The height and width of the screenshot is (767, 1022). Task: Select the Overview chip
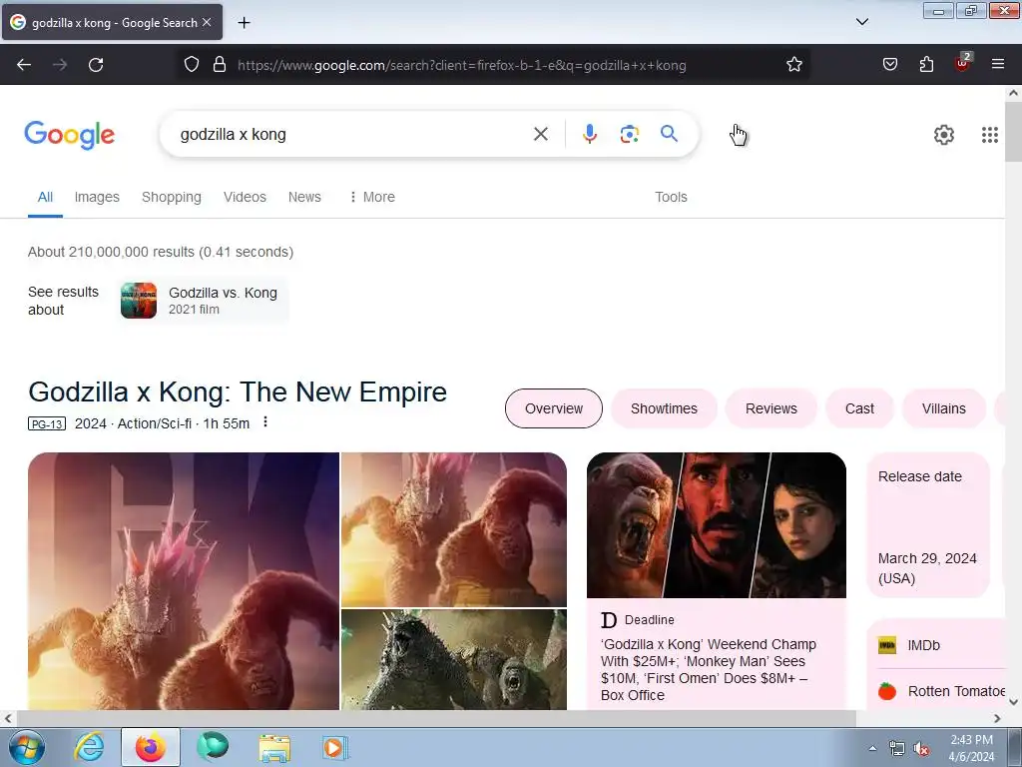(x=553, y=408)
